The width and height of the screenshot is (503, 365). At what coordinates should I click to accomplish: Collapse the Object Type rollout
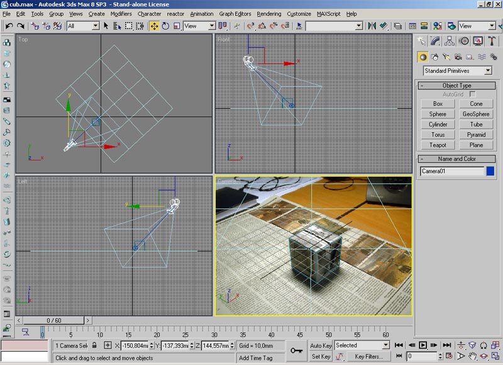pyautogui.click(x=456, y=86)
